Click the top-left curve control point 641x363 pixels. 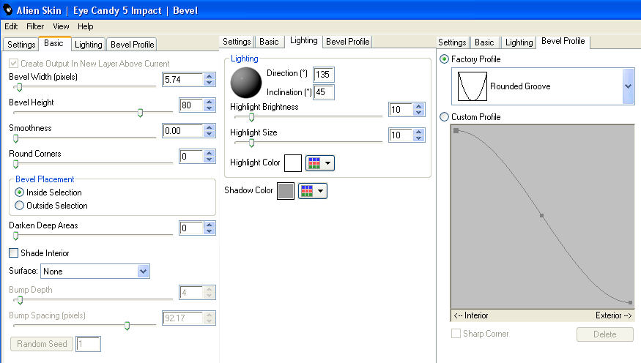click(456, 131)
